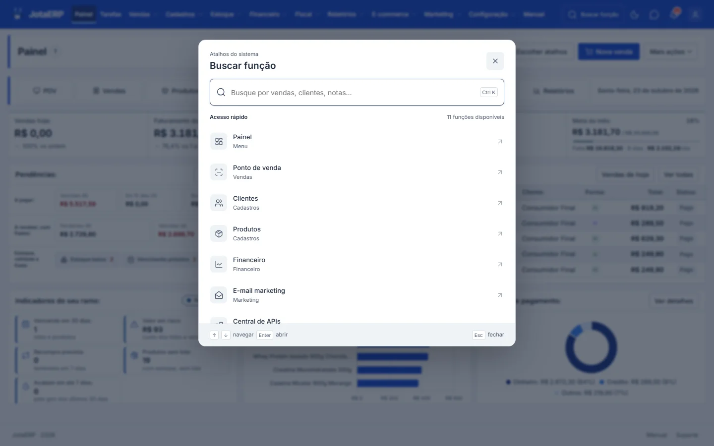Toggle dark mode moon icon in top bar

[635, 14]
